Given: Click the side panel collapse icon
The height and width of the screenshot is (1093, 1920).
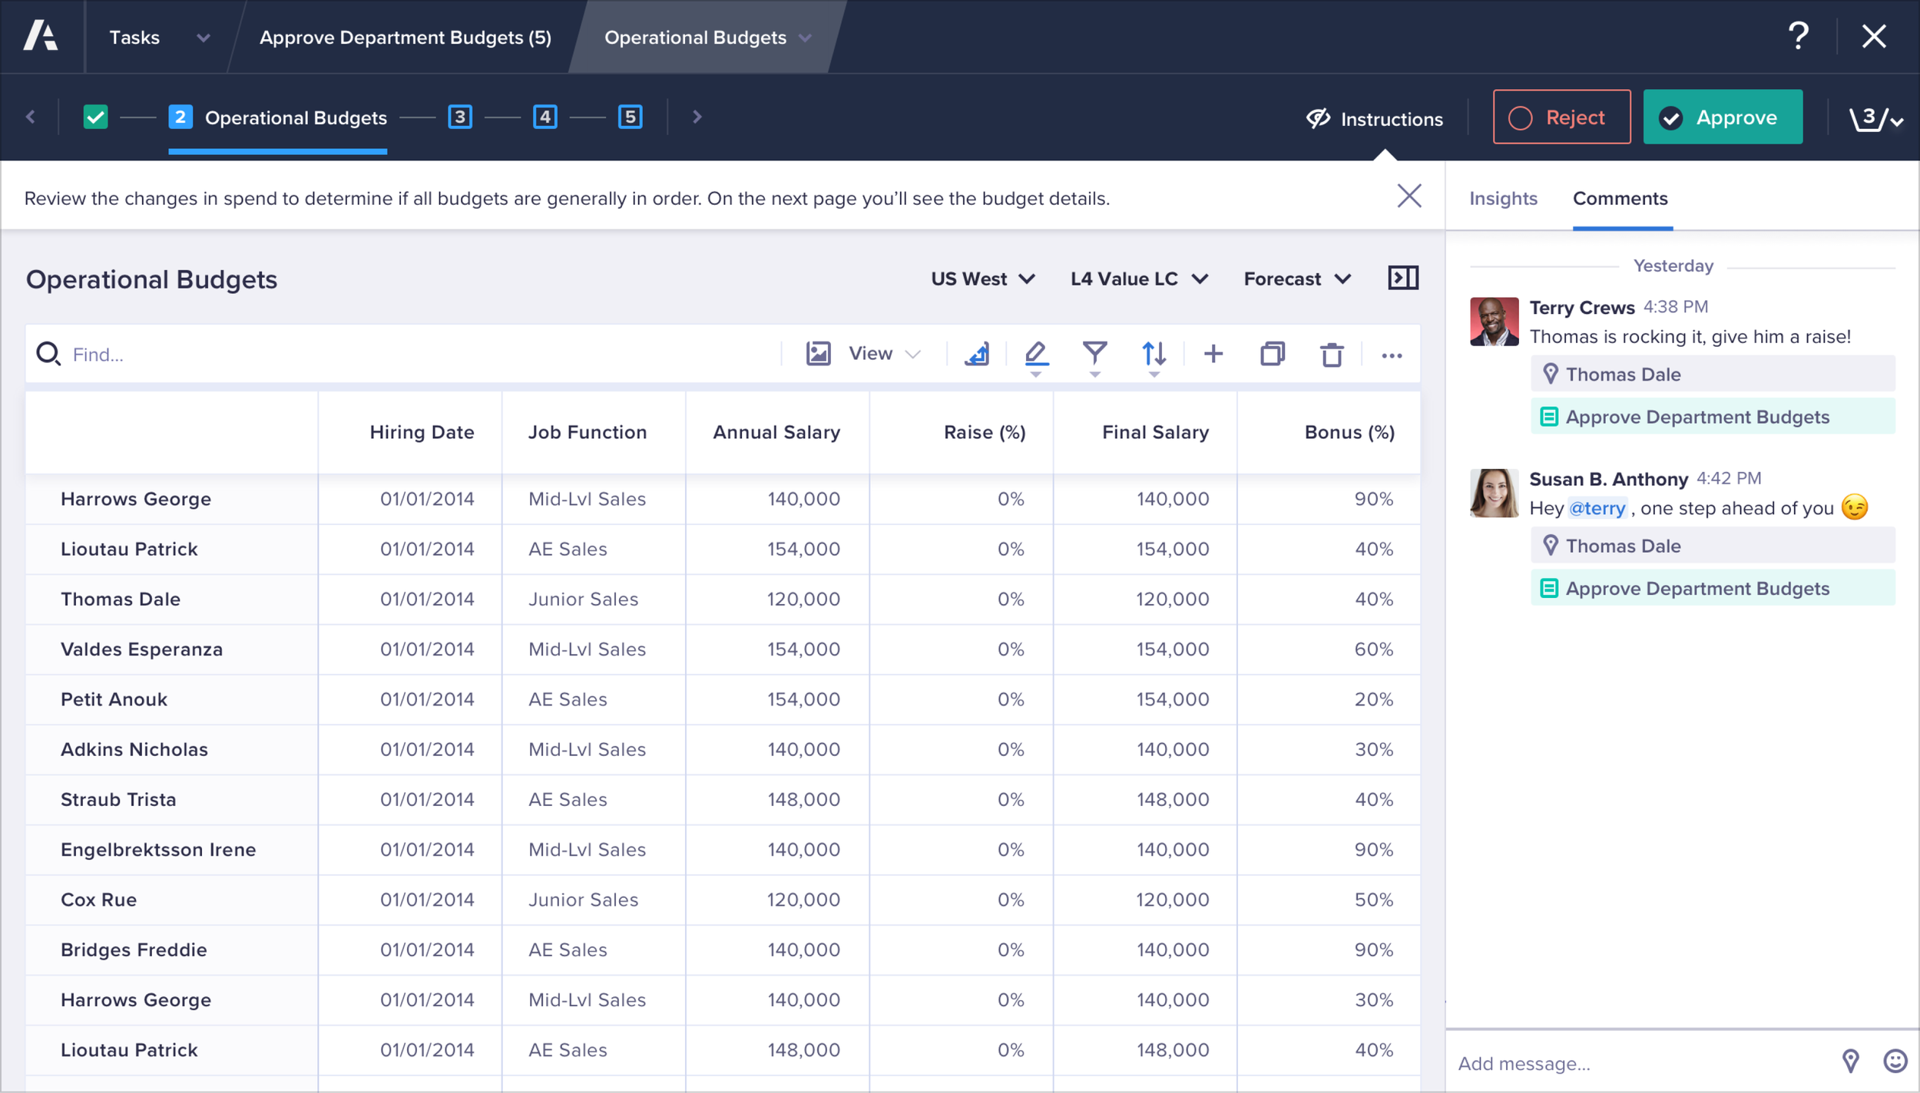Looking at the screenshot, I should coord(1403,278).
